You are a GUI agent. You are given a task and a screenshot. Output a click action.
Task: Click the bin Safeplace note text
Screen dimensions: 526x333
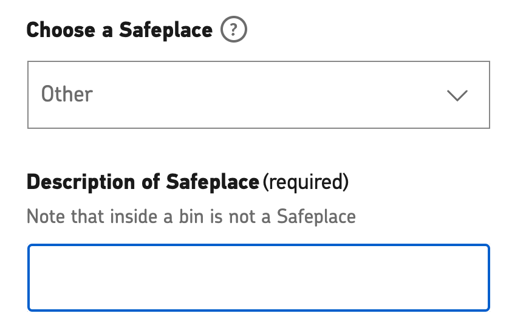coord(191,216)
